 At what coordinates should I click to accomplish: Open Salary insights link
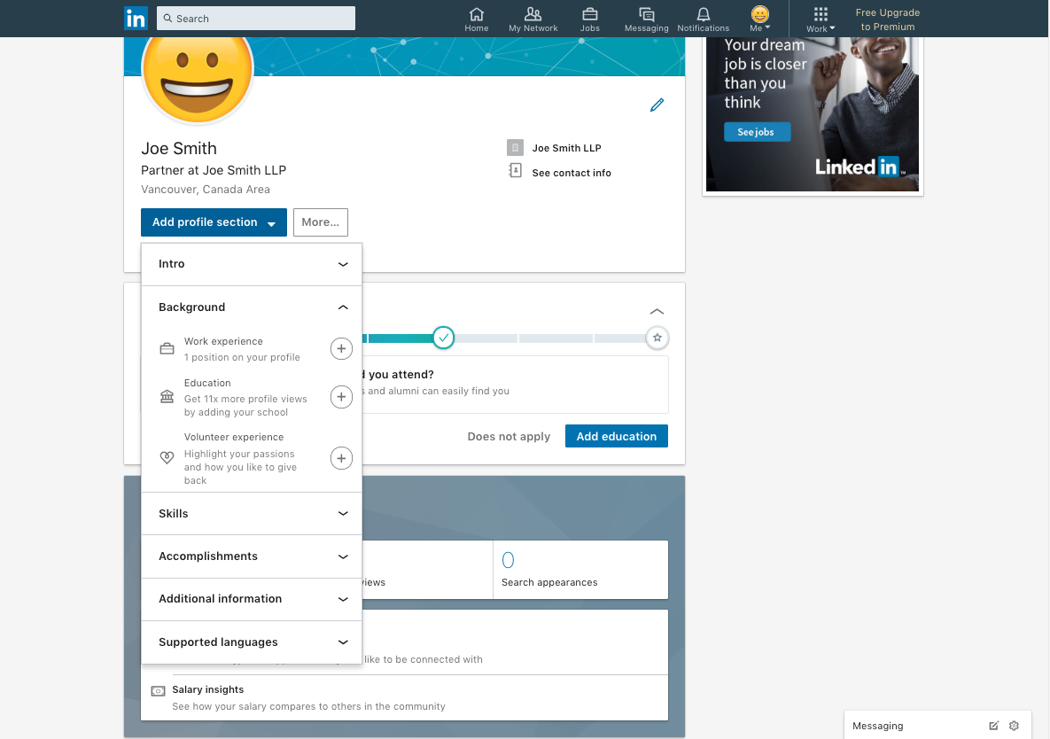coord(207,689)
